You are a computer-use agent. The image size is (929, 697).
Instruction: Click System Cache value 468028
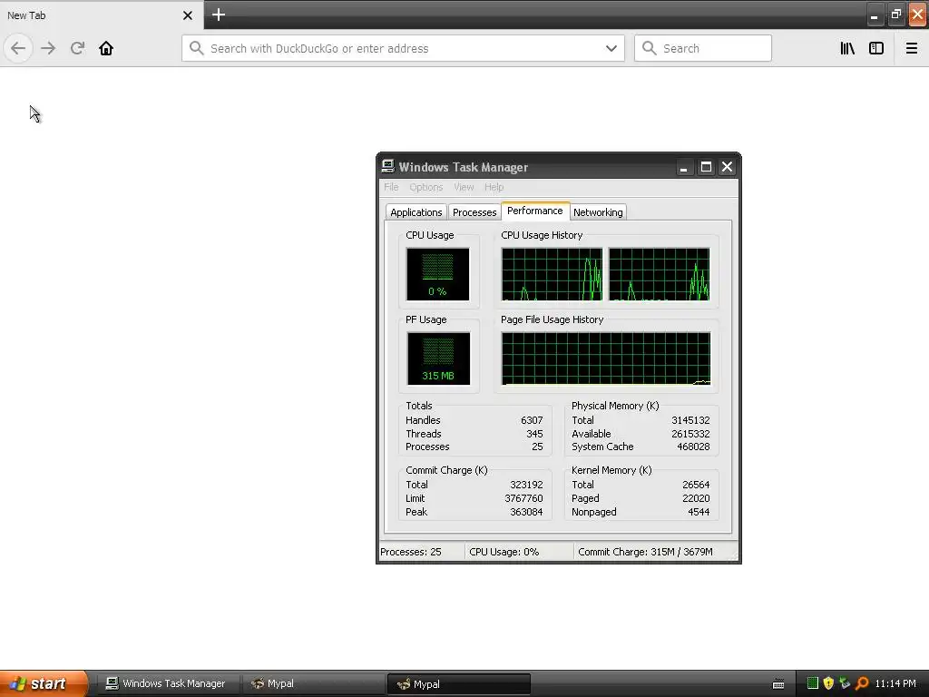(x=693, y=447)
